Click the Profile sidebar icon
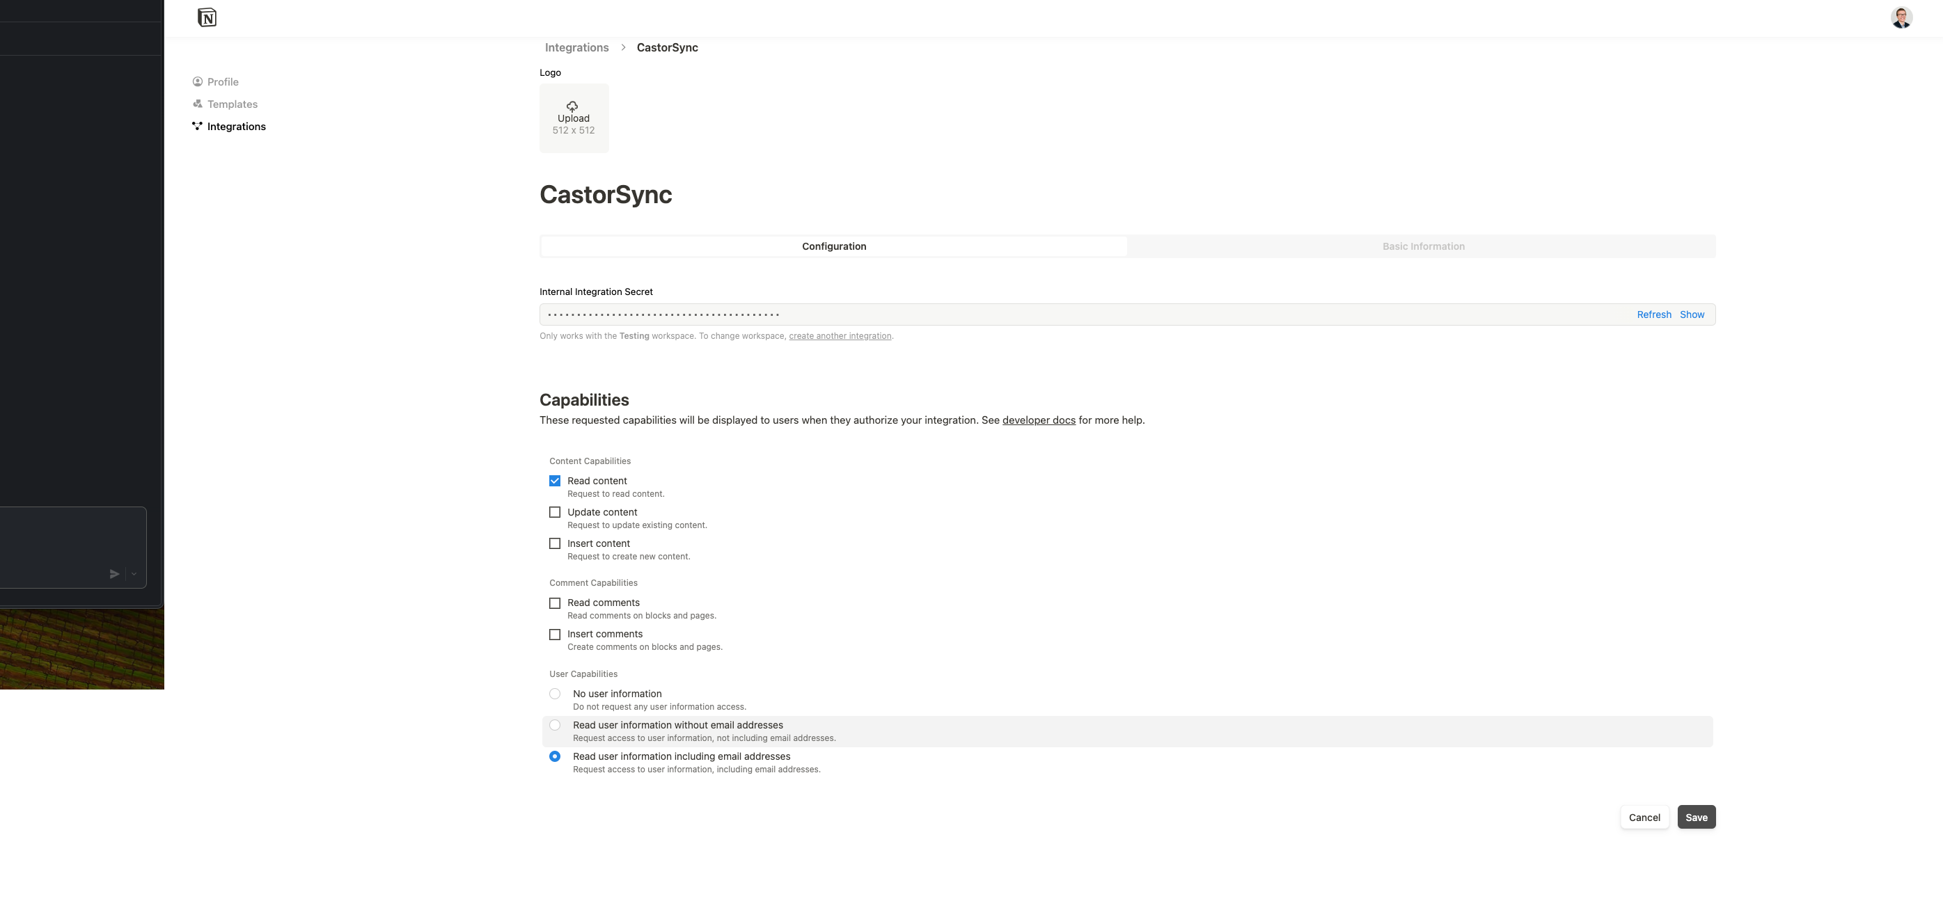This screenshot has height=908, width=1943. tap(198, 81)
